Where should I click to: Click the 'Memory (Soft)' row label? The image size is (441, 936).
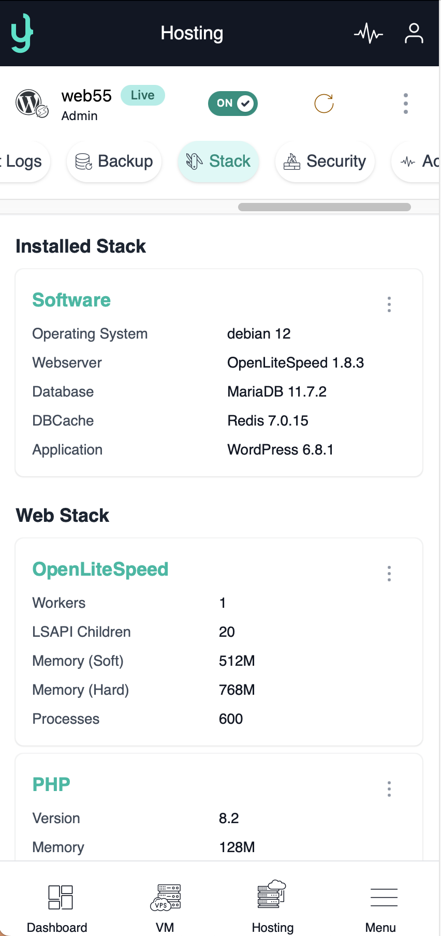[x=78, y=661]
